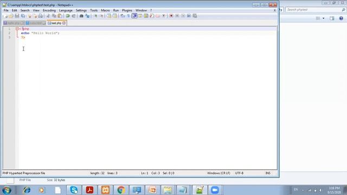Toggle Word wrap toolbar button

(x=123, y=16)
